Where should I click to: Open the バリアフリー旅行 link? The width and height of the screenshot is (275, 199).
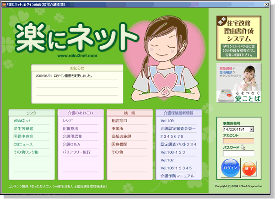point(76,152)
